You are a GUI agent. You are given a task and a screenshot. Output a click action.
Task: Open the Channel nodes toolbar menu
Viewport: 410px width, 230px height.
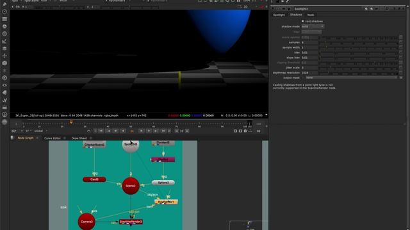(4, 19)
